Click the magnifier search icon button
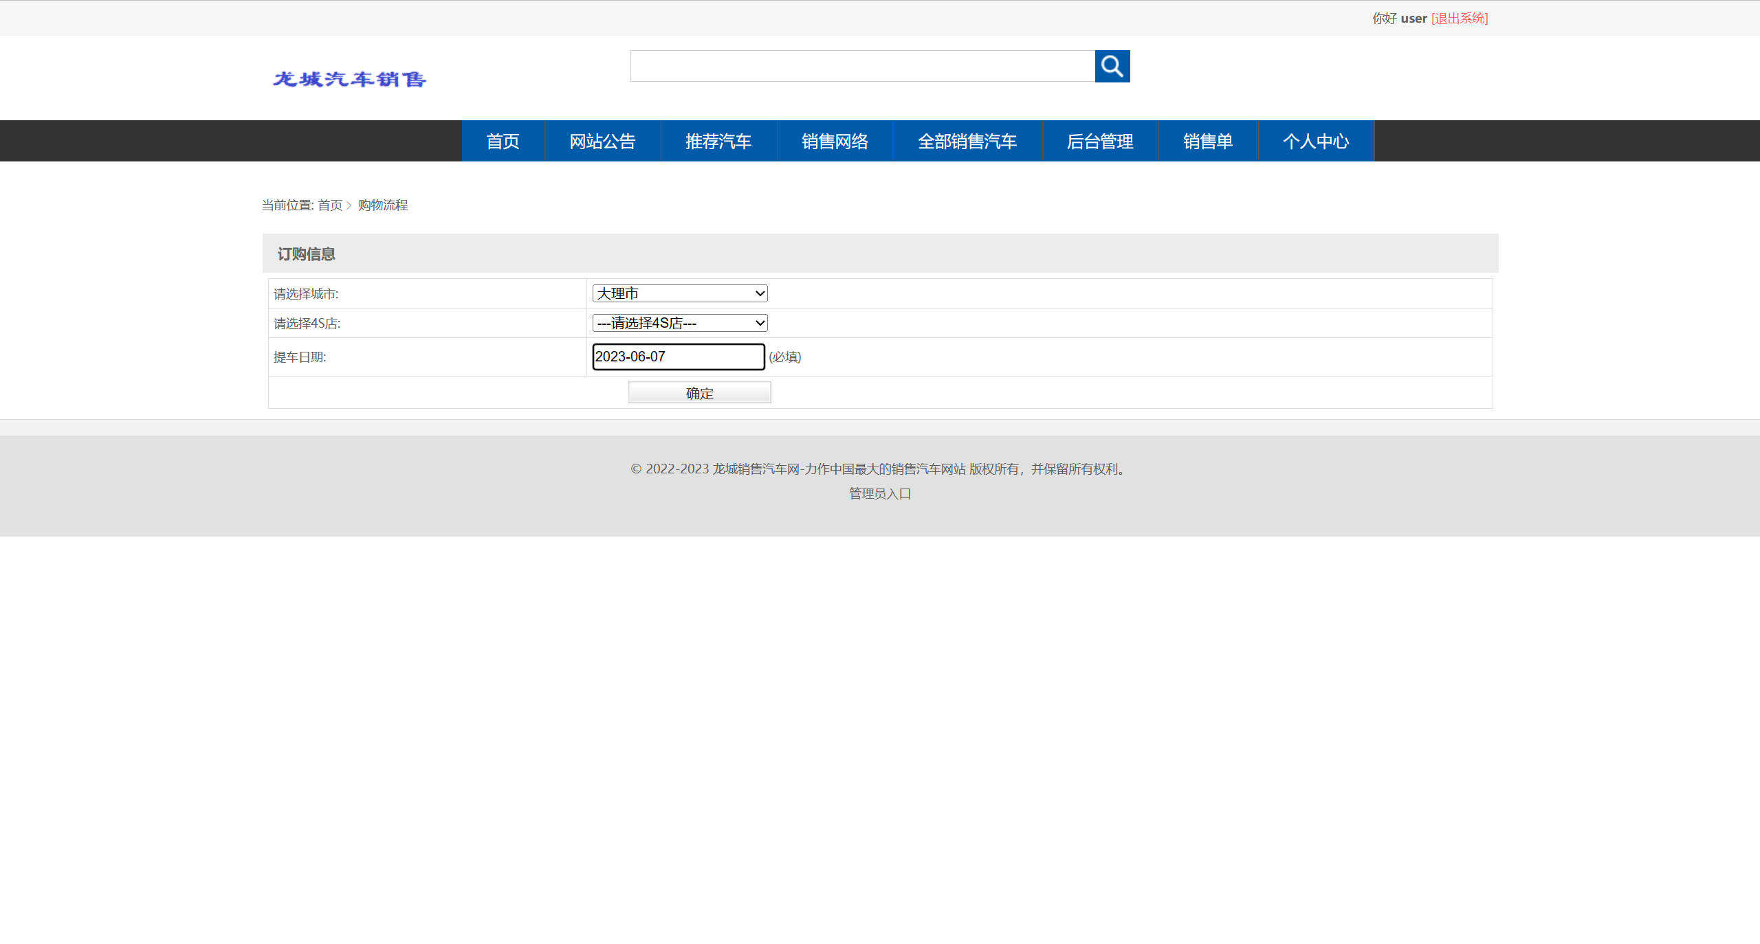The image size is (1760, 944). 1112,66
